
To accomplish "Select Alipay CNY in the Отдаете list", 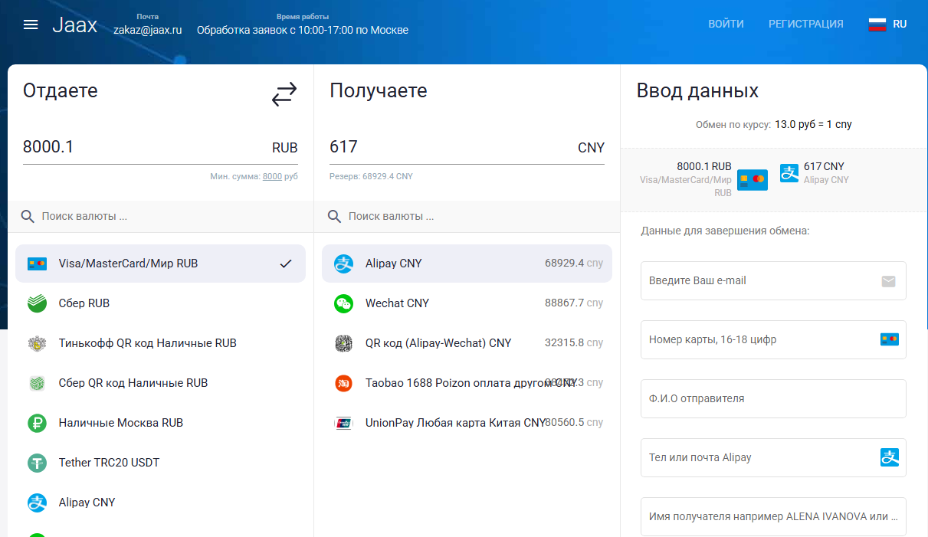I will (160, 503).
